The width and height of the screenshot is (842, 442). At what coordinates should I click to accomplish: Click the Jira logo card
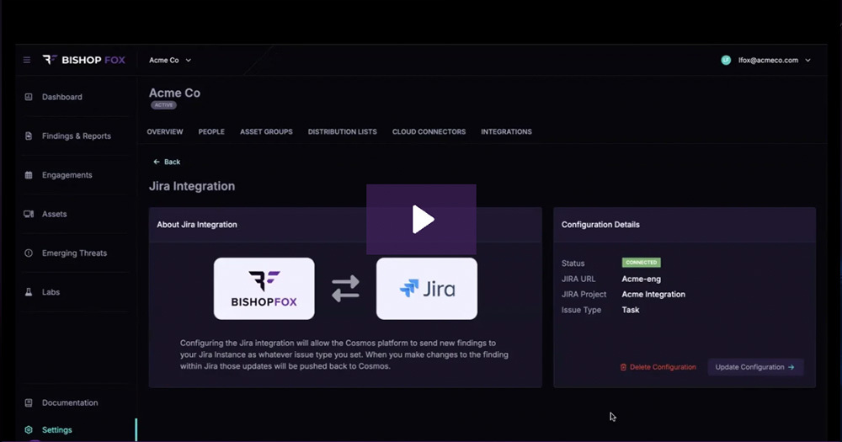point(427,289)
